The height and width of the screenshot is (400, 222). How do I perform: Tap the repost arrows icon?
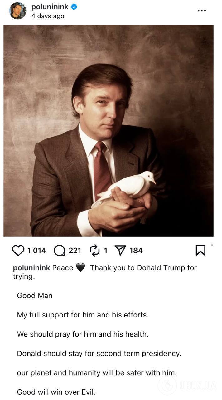pos(94,250)
